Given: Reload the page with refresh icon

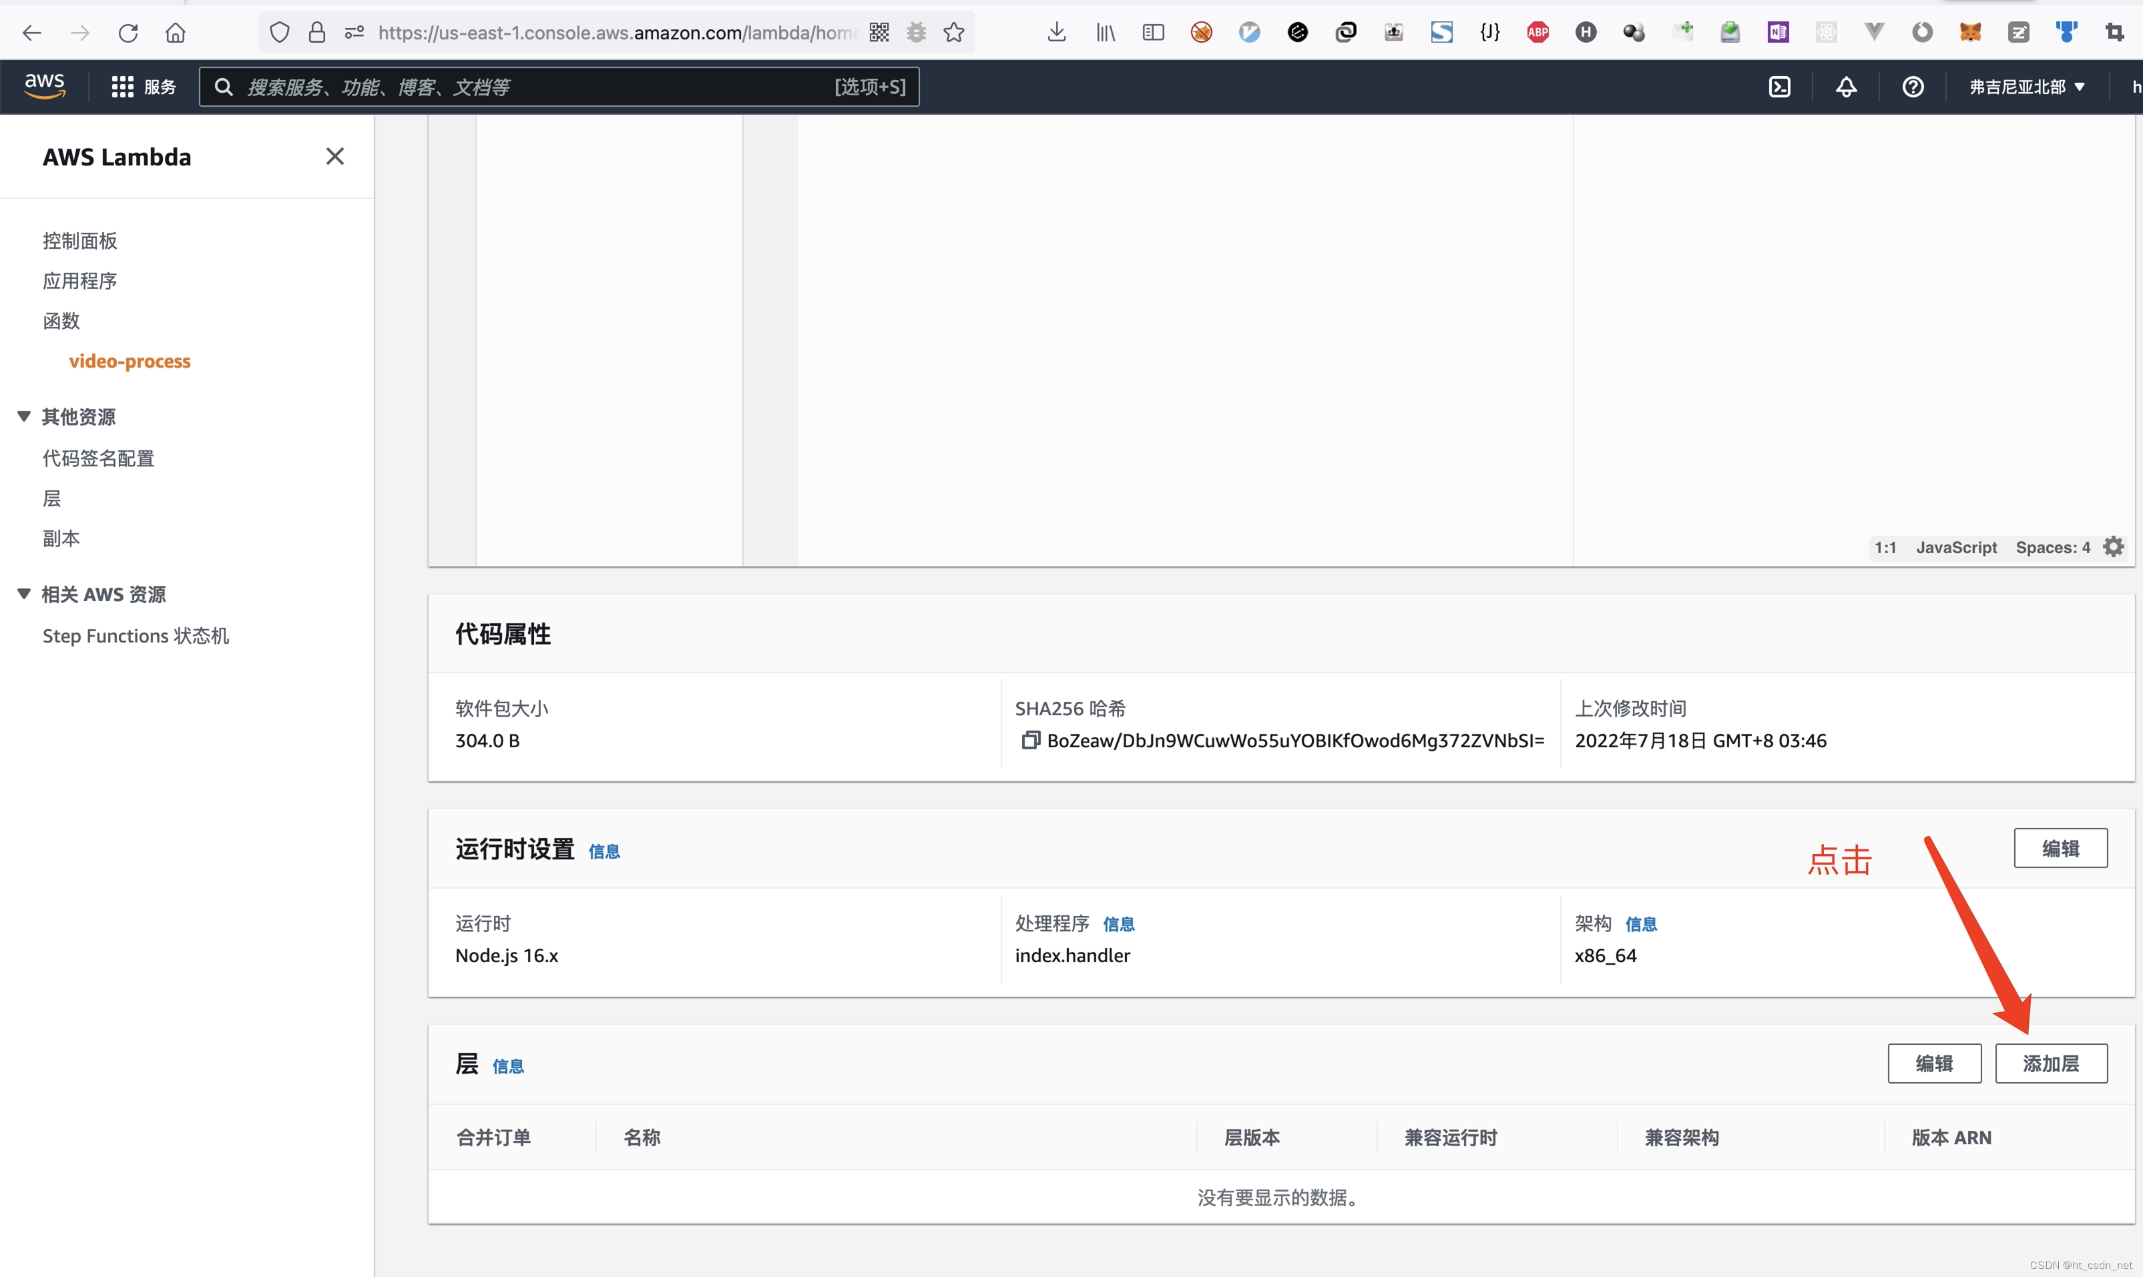Looking at the screenshot, I should [x=128, y=33].
